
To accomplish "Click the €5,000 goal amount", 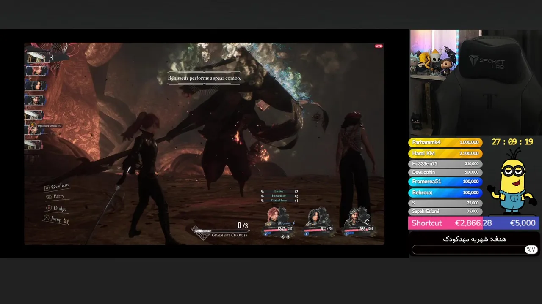I will (x=523, y=223).
